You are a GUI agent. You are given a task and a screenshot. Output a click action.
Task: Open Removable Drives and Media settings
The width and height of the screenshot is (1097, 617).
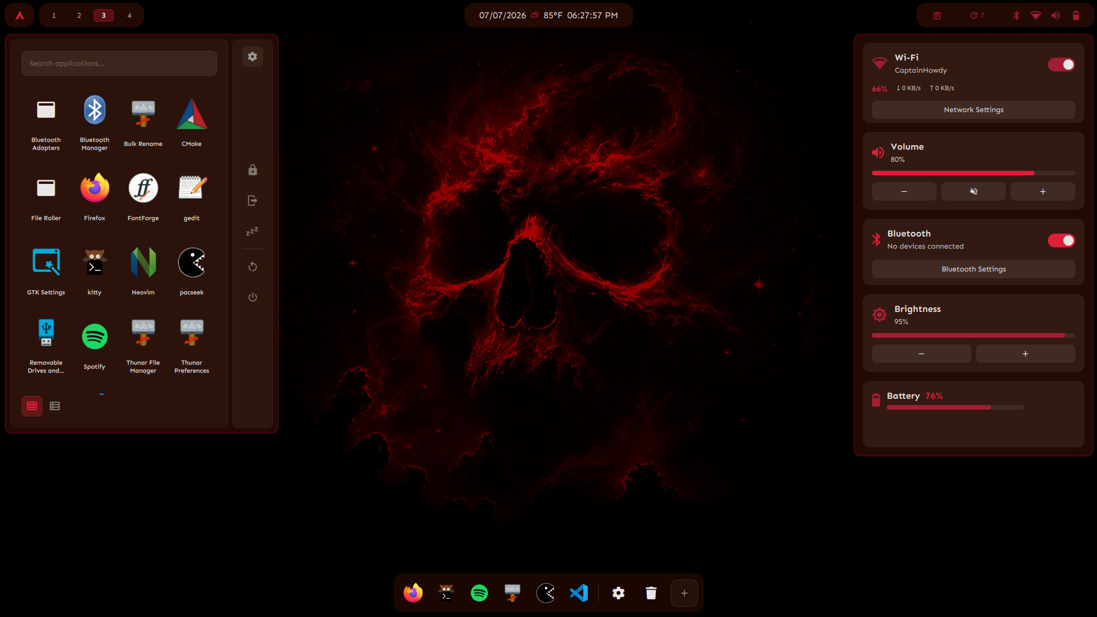[46, 346]
